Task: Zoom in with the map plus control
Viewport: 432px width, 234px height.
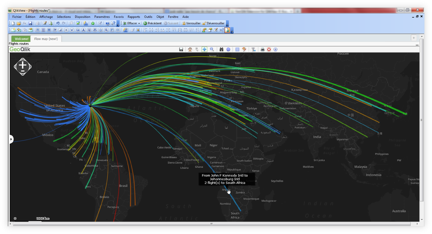Action: tap(23, 65)
